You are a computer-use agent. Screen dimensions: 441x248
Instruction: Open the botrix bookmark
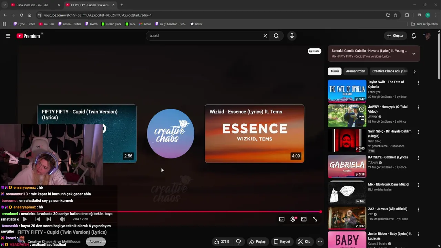tap(196, 24)
